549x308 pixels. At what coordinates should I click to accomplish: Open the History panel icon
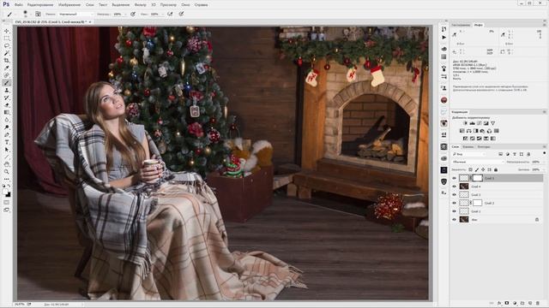point(444,29)
